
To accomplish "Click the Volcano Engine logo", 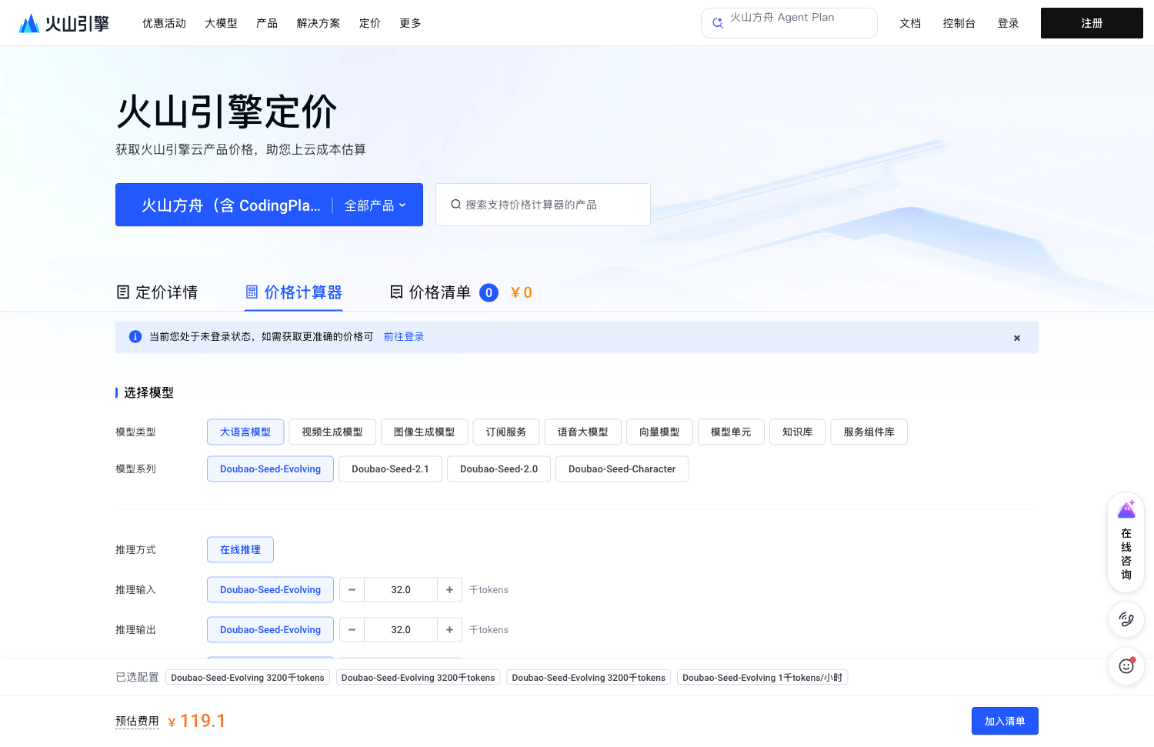I will point(64,23).
